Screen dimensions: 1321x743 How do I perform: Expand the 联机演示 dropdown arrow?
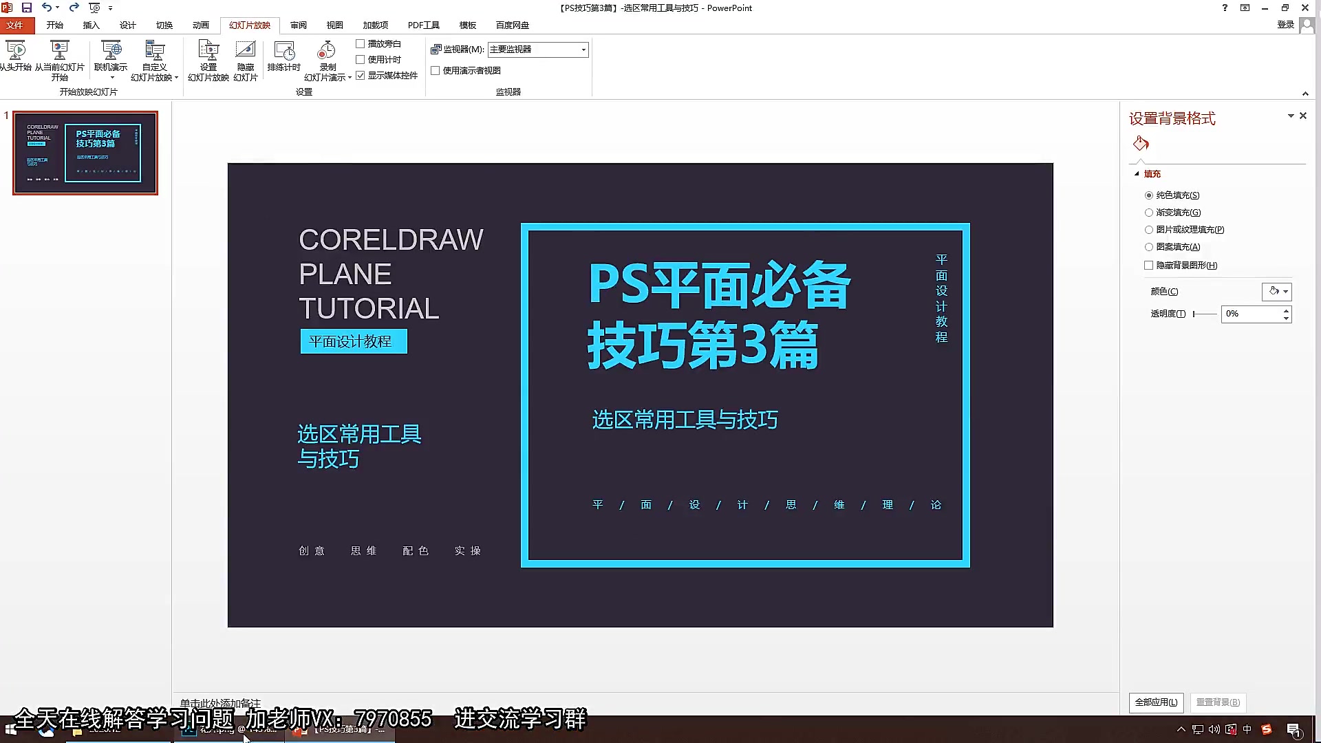coord(111,78)
